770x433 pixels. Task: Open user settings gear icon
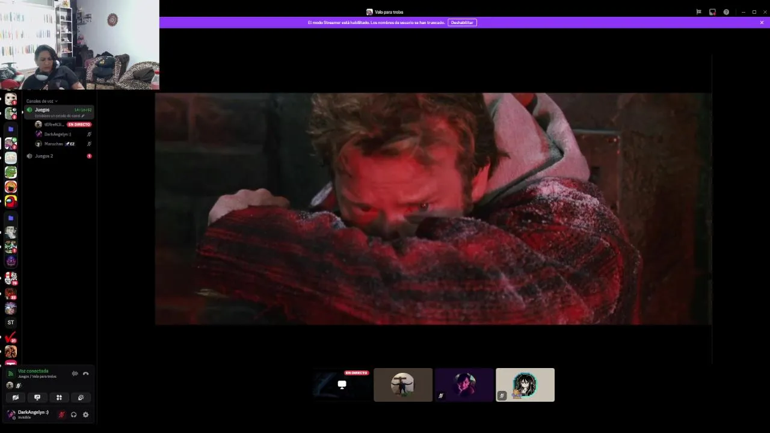(85, 414)
